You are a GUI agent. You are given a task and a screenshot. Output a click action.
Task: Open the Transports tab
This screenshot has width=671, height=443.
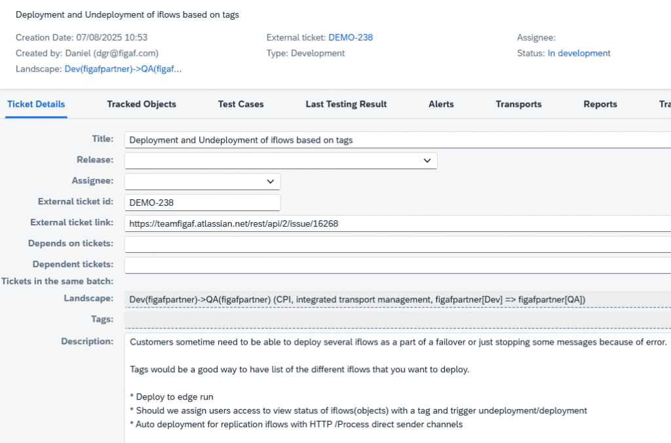(518, 104)
